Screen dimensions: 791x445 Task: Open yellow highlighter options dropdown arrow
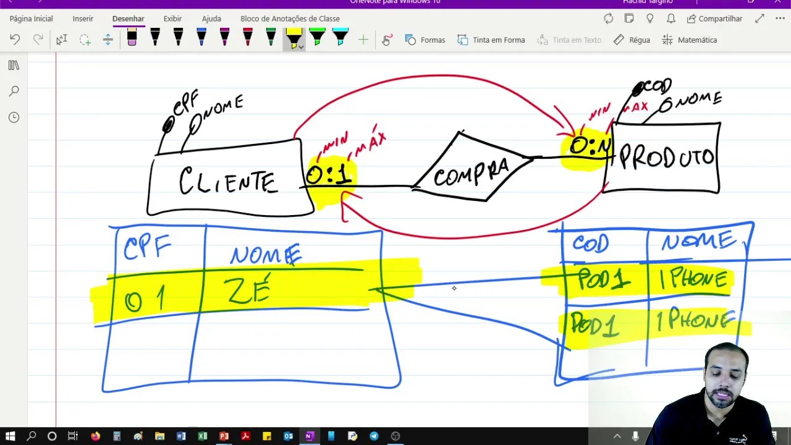click(300, 47)
